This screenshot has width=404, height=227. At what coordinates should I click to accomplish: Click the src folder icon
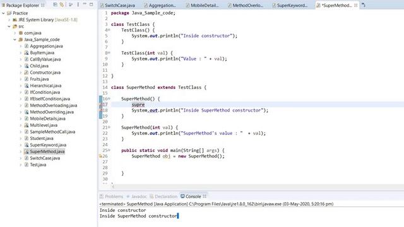coord(15,26)
